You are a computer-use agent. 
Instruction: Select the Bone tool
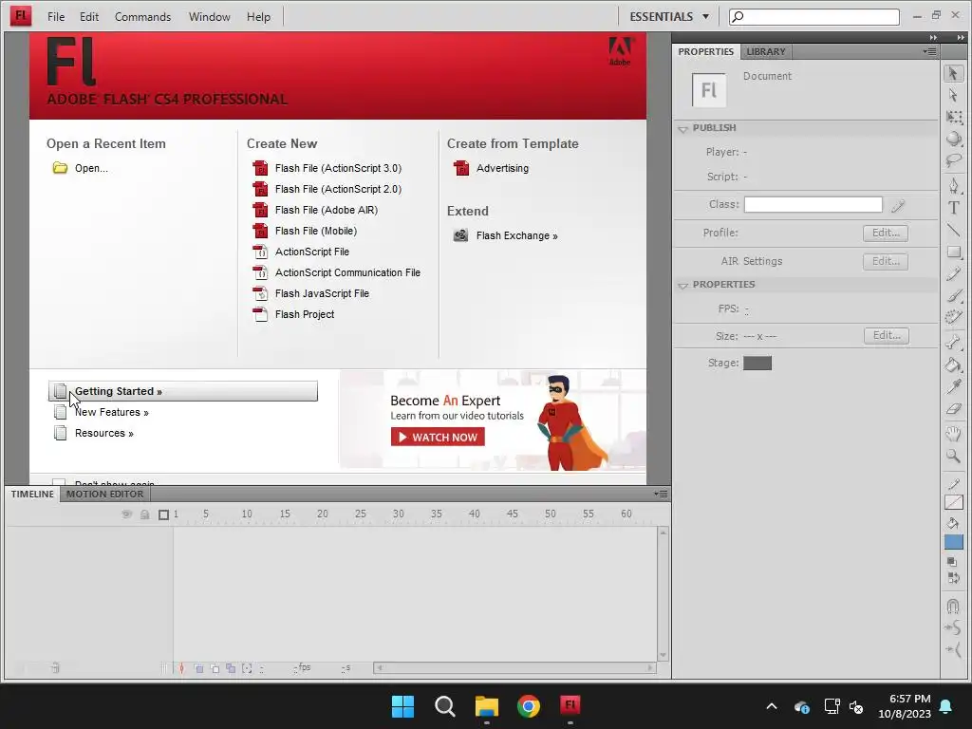[x=953, y=342]
